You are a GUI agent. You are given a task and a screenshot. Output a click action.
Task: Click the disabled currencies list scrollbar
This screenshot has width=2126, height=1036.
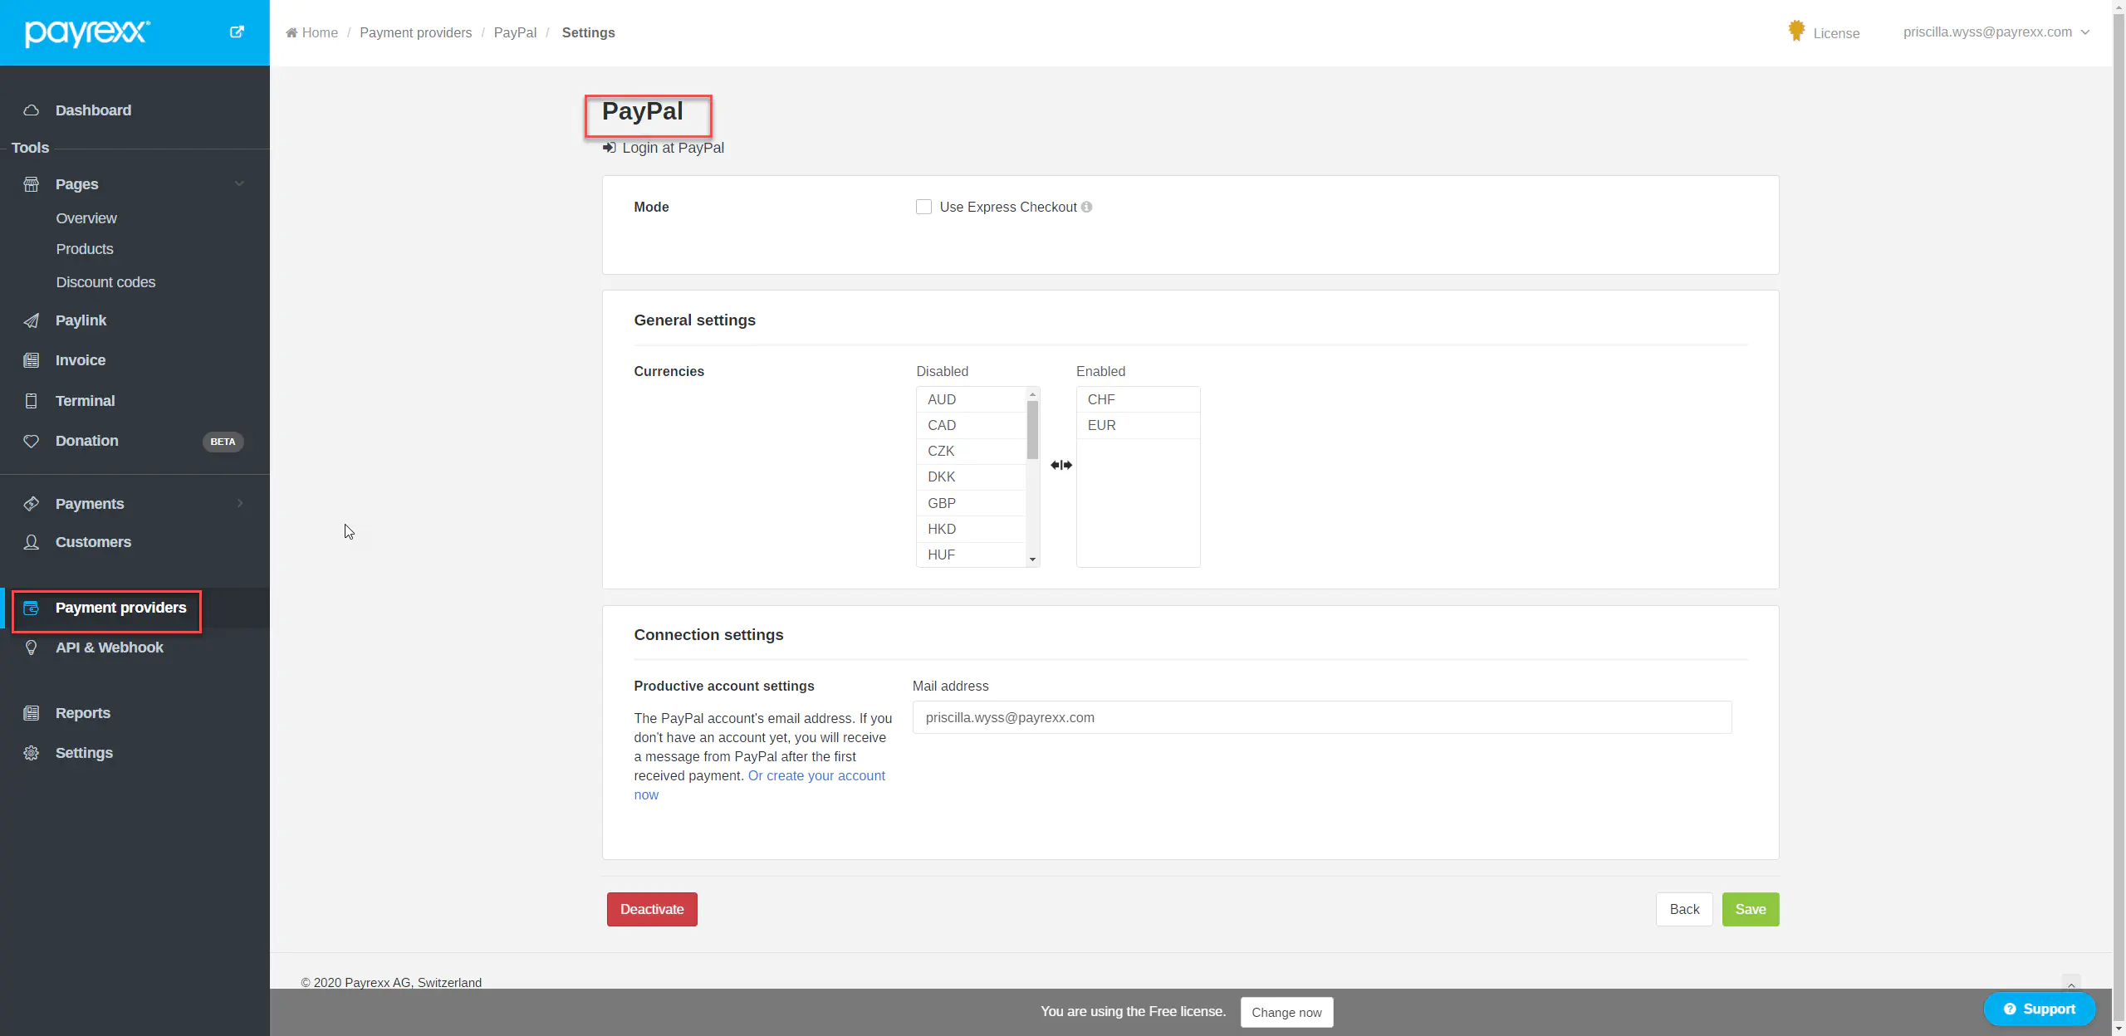tap(1032, 430)
